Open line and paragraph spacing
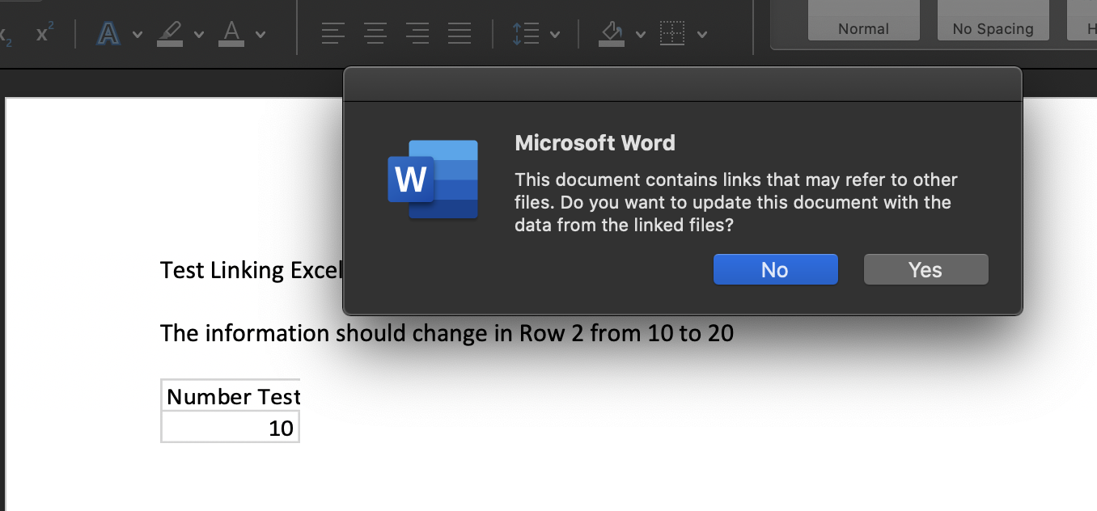Screen dimensions: 1097x511 point(526,34)
